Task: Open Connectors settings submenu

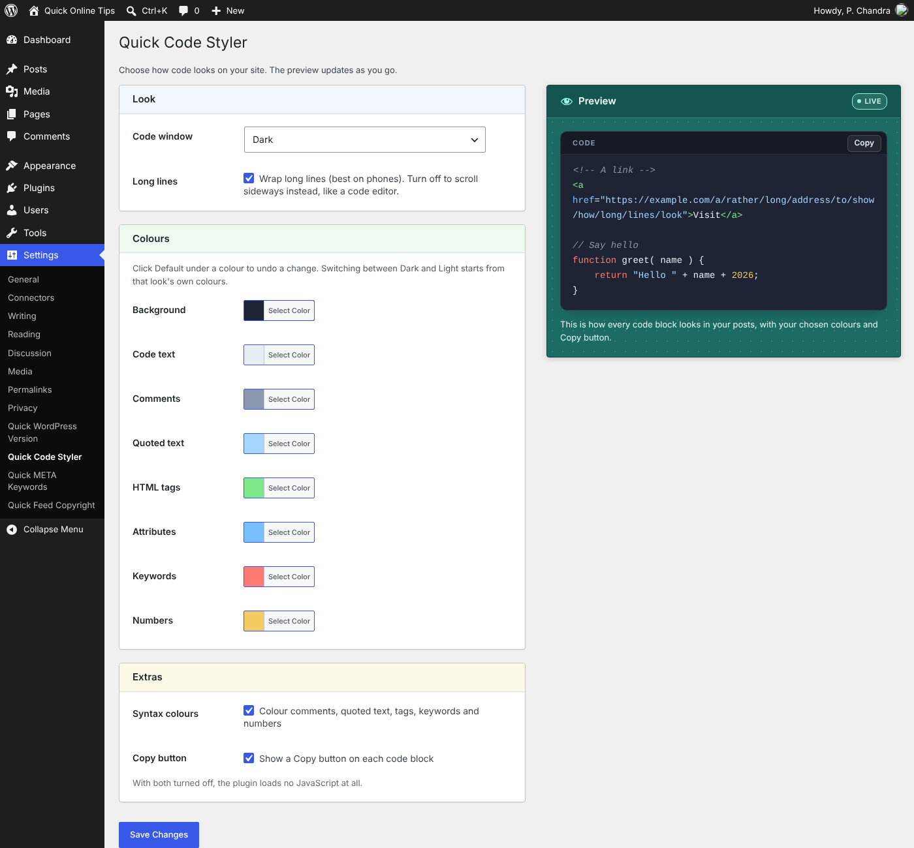Action: point(31,297)
